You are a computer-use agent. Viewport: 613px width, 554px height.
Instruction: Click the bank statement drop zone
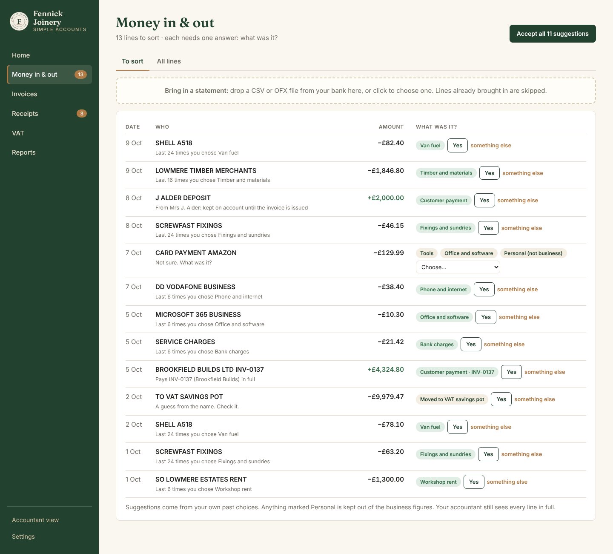(356, 91)
